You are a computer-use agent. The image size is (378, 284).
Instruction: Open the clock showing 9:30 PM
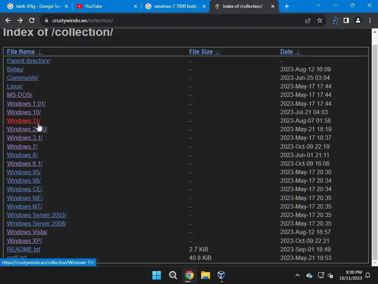coord(351,275)
